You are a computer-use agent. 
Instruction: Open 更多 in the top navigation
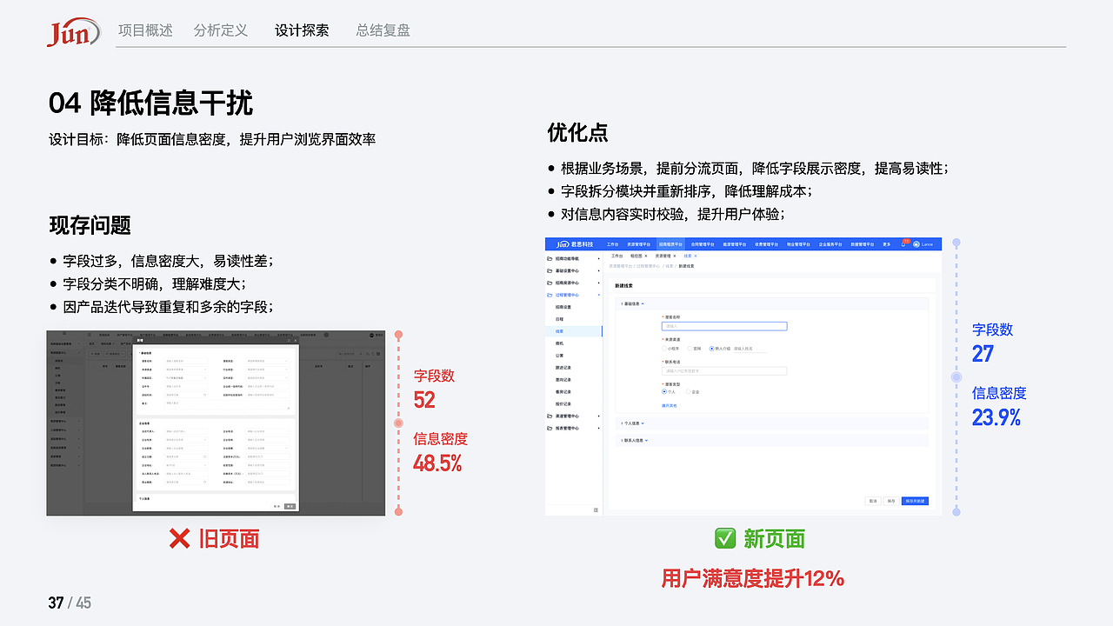[x=887, y=244]
